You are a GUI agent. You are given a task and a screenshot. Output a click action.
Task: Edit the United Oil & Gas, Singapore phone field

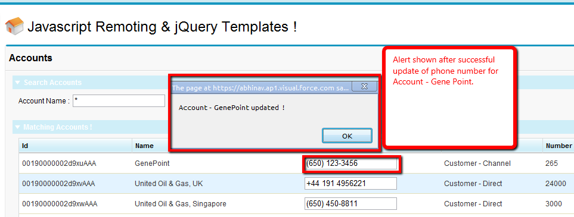click(350, 204)
